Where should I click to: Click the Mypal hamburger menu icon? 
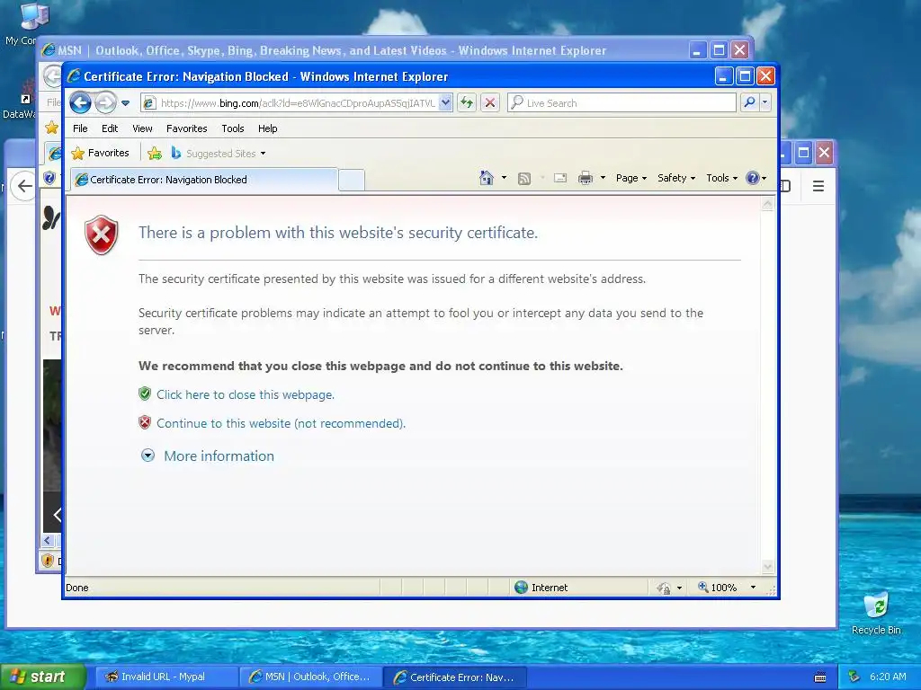818,186
